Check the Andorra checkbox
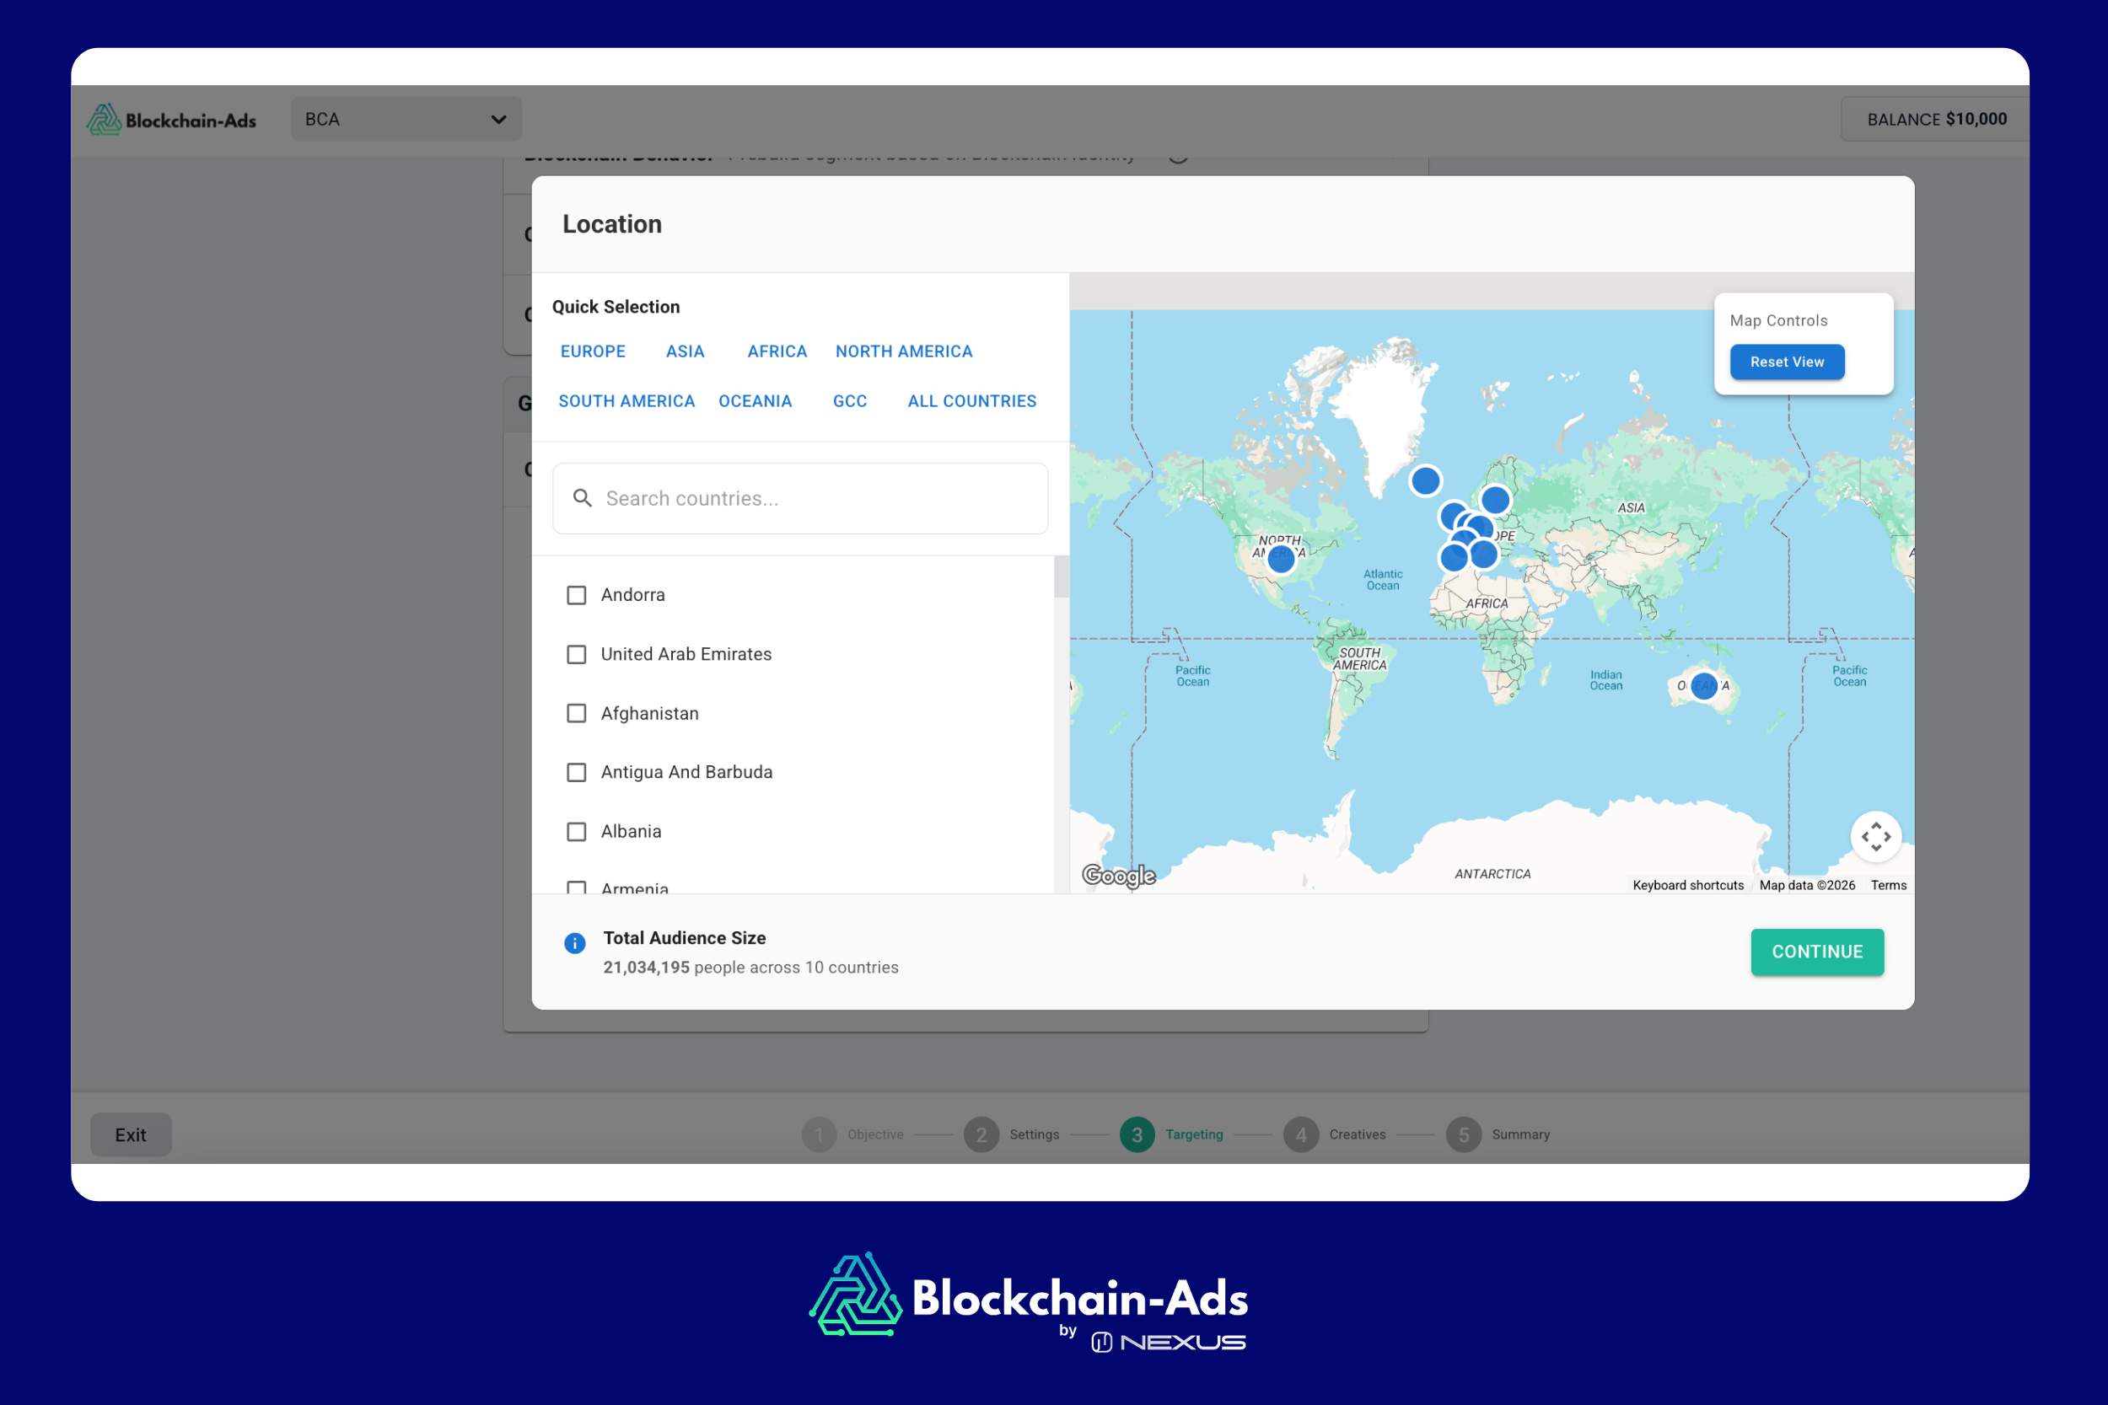 [x=576, y=594]
